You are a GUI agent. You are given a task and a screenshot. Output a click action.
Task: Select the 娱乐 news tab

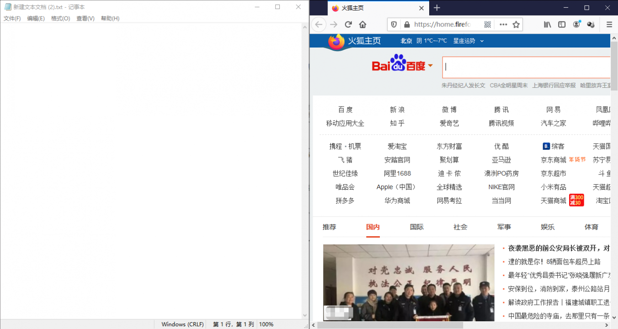[548, 227]
